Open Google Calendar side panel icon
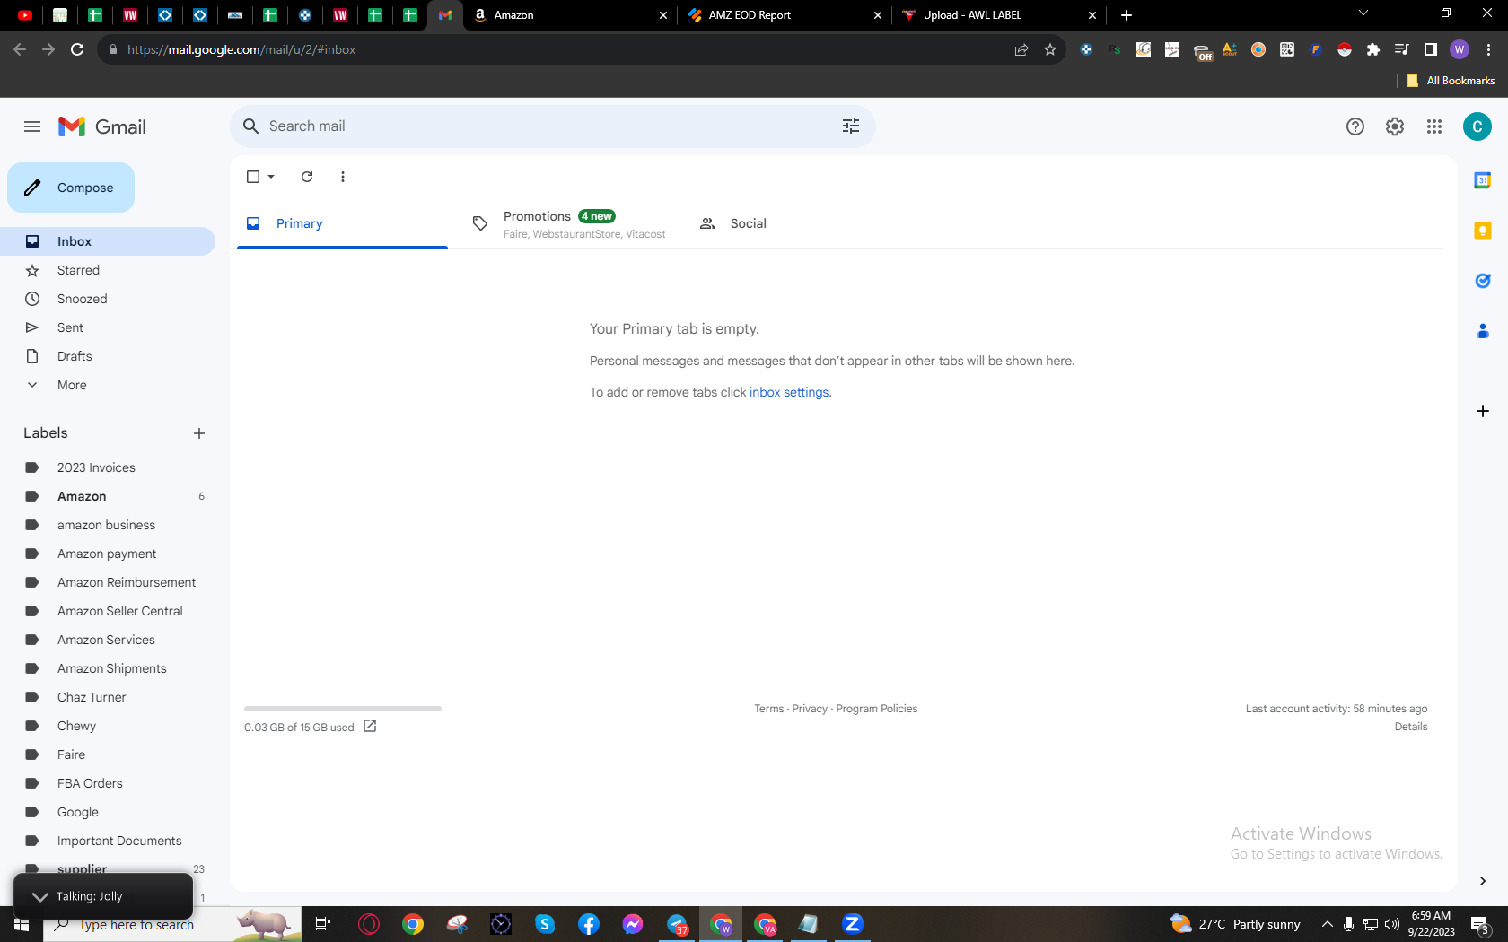1508x942 pixels. click(1483, 180)
